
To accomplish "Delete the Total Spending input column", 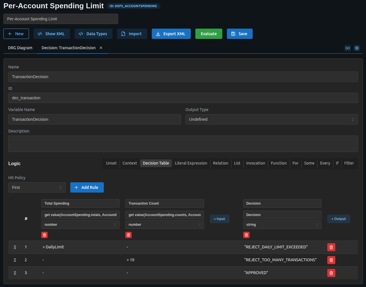I will click(x=44, y=235).
